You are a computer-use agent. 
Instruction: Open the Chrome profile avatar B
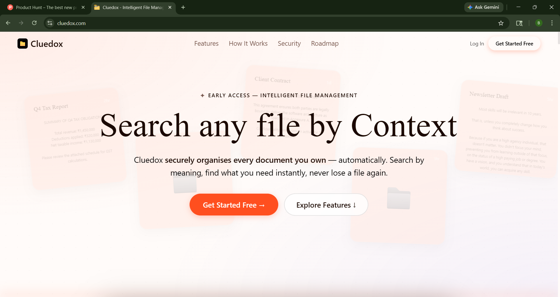coord(539,23)
